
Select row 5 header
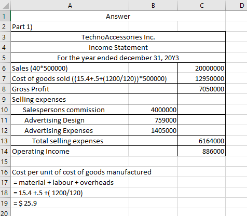click(5, 58)
